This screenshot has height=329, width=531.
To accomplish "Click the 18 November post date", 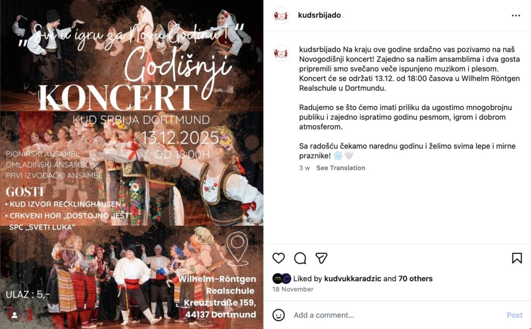I will [x=293, y=289].
